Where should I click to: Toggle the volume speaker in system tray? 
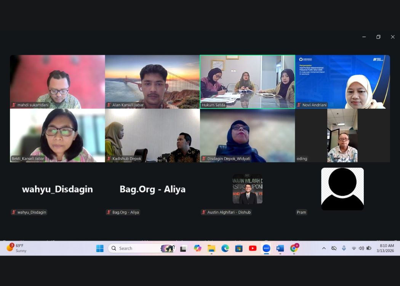[361, 248]
